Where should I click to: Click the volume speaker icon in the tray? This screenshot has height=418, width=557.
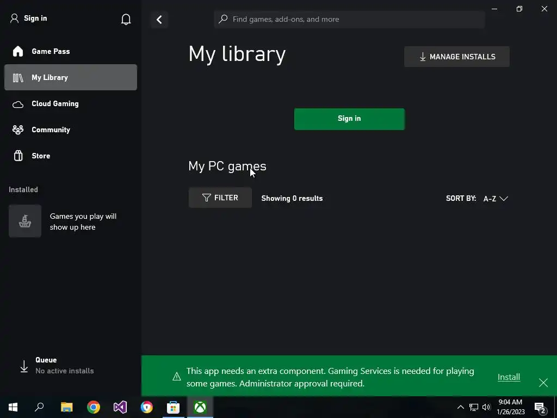(486, 407)
